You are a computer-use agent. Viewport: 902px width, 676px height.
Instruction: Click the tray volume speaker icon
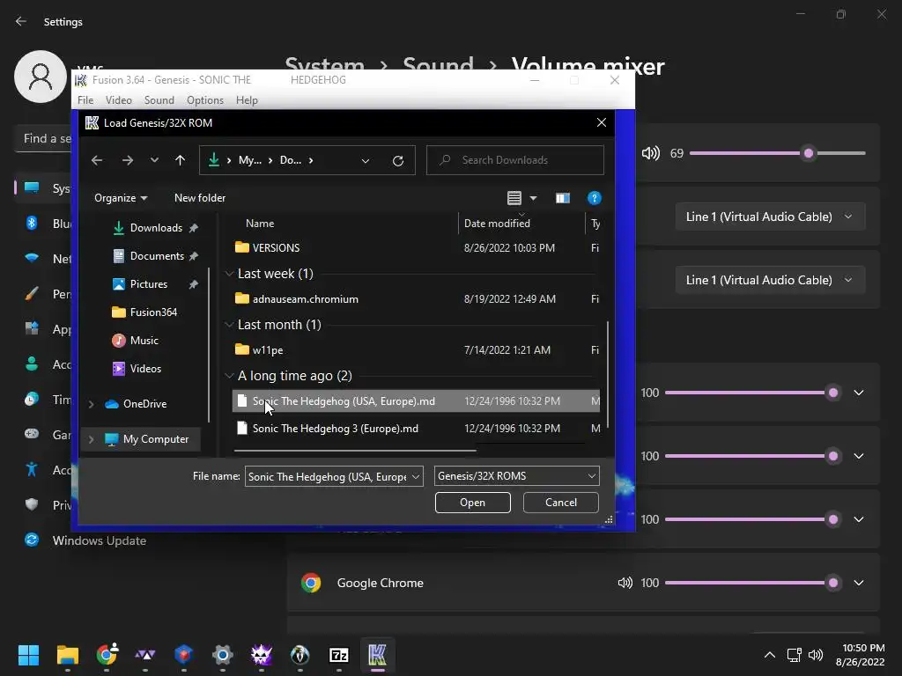(x=816, y=655)
